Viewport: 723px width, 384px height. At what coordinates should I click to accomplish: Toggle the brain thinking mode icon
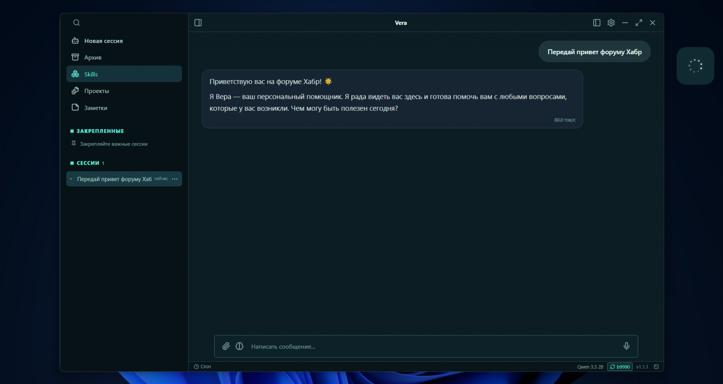coord(240,346)
